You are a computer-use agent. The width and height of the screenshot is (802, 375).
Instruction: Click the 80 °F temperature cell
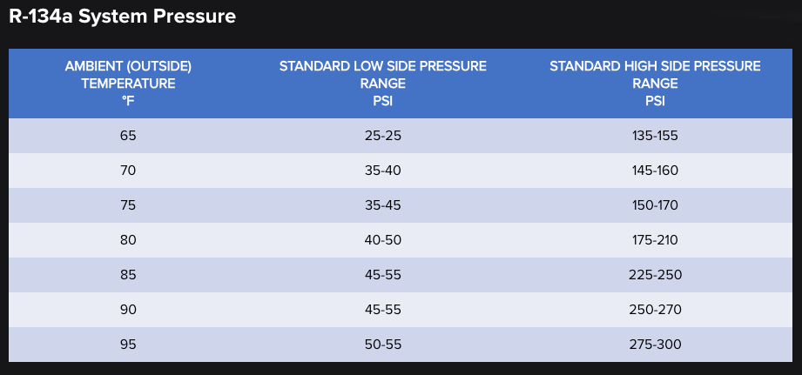coord(128,240)
